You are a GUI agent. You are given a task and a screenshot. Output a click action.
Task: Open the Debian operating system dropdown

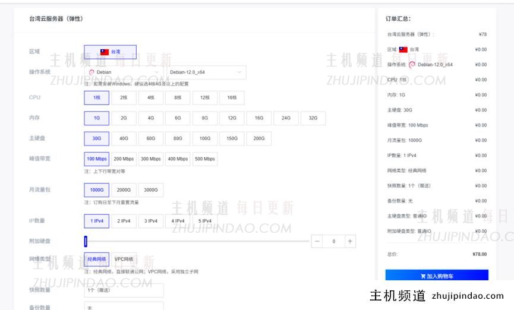click(x=124, y=72)
